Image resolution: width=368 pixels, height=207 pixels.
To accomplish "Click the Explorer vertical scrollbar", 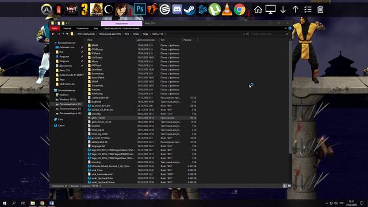I will click(x=290, y=97).
